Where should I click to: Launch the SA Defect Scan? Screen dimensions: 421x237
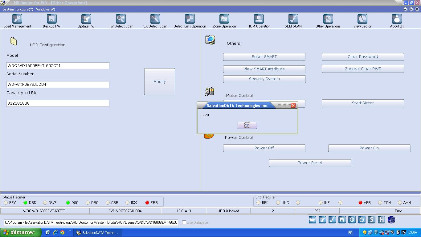point(155,21)
